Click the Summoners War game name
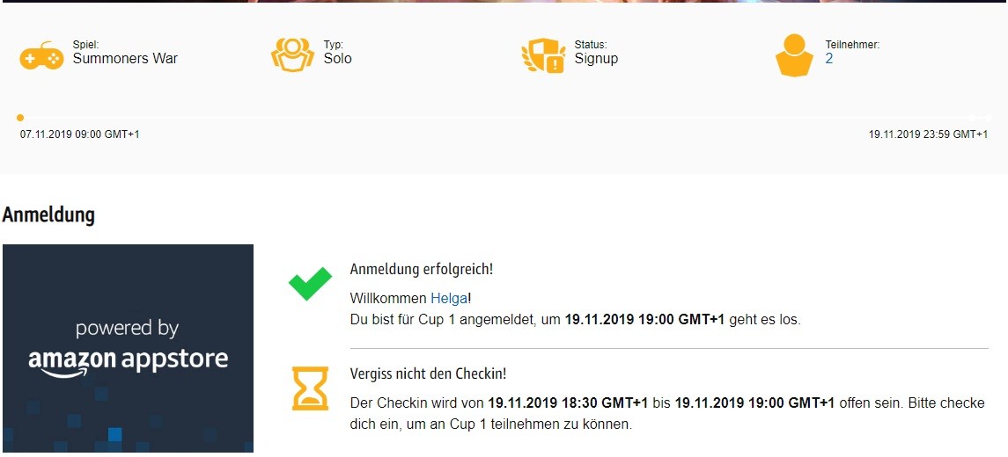This screenshot has width=1008, height=457. [125, 58]
